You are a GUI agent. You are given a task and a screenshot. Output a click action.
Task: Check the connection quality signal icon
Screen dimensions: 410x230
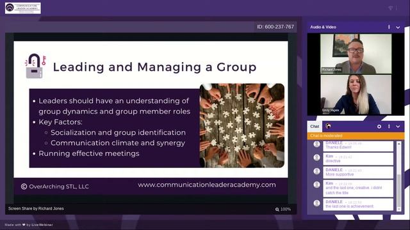pos(390,8)
